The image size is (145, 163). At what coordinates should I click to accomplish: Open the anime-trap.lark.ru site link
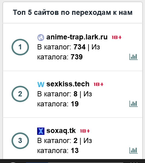[77, 37]
